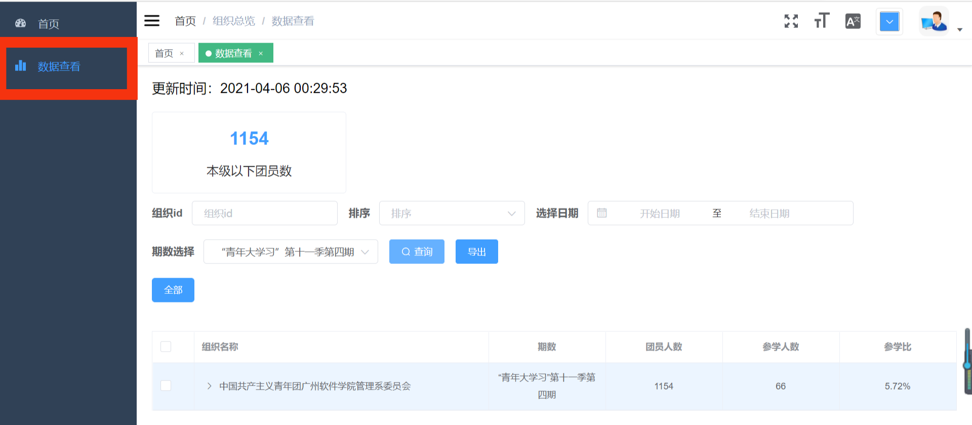The image size is (972, 425).
Task: Click the 组织id input field
Action: pos(264,213)
